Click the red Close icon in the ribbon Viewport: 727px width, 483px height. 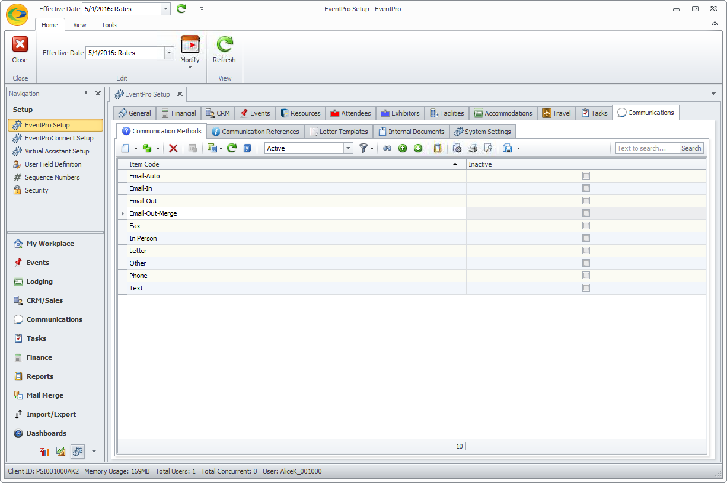20,44
